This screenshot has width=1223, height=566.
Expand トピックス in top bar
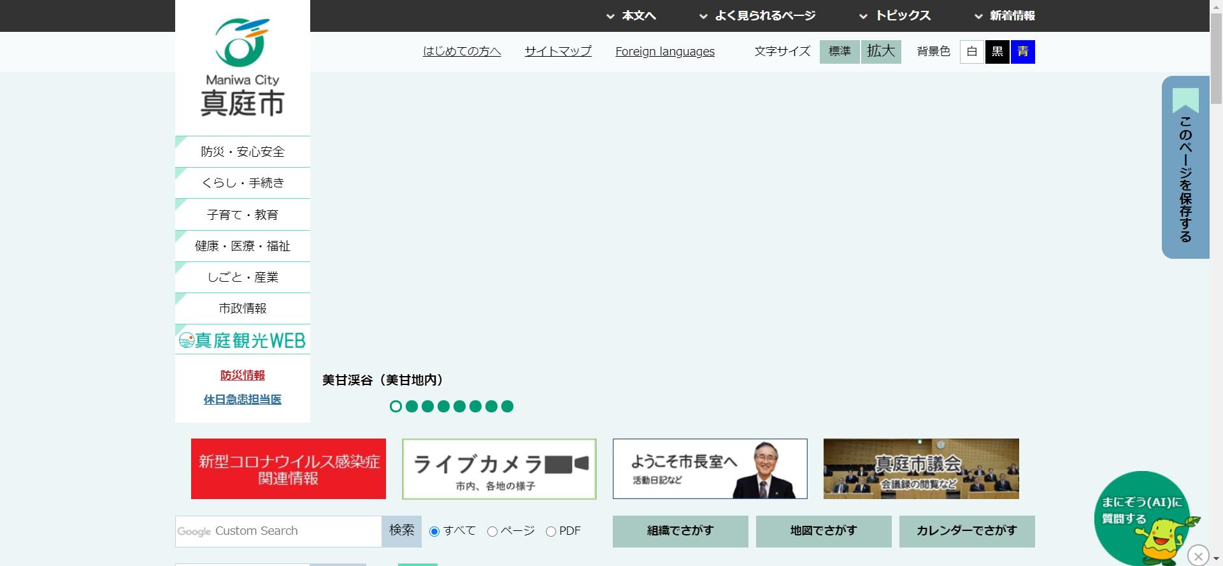[895, 16]
